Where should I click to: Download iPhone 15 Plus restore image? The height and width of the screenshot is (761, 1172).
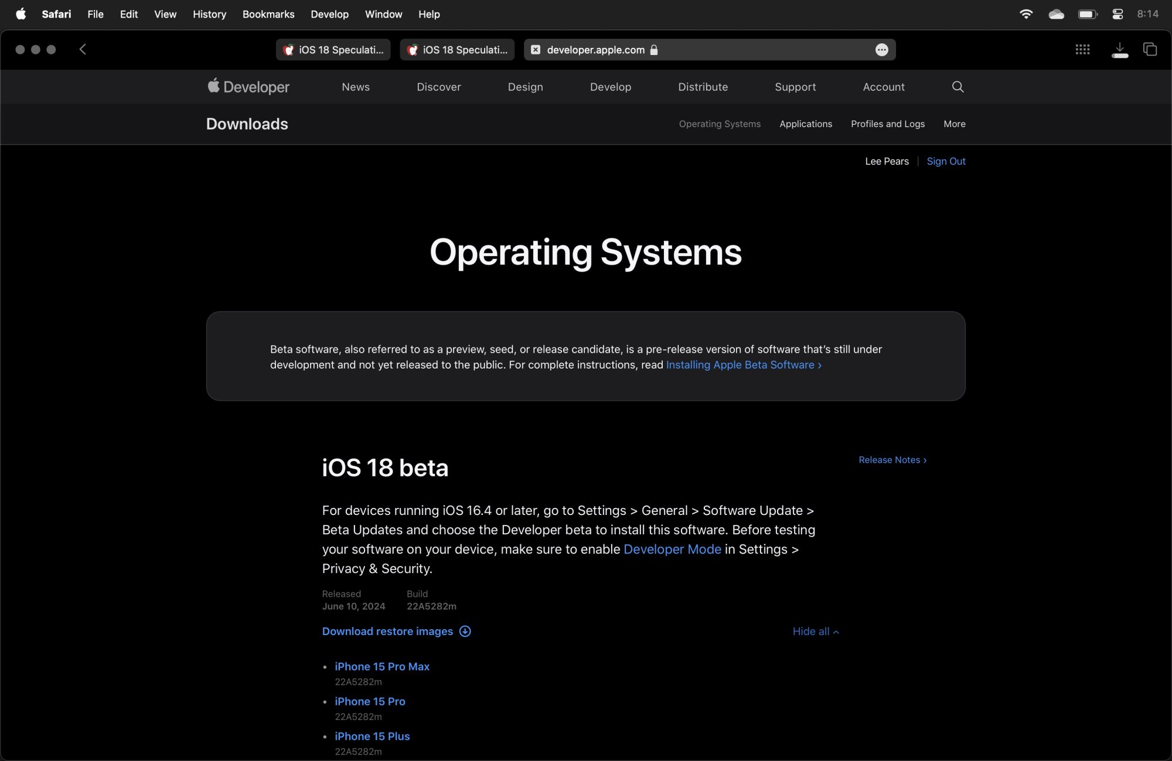click(372, 736)
